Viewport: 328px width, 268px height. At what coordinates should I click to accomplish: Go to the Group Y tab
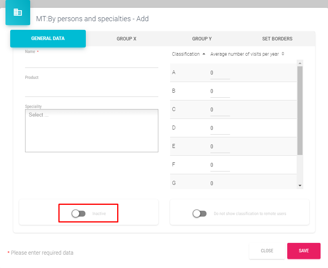202,39
